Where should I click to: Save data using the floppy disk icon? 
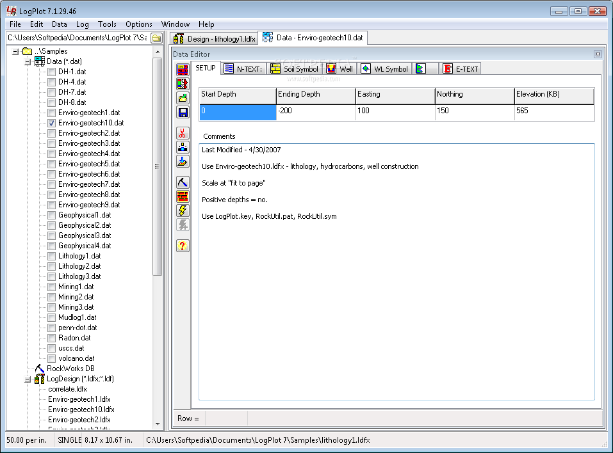183,113
